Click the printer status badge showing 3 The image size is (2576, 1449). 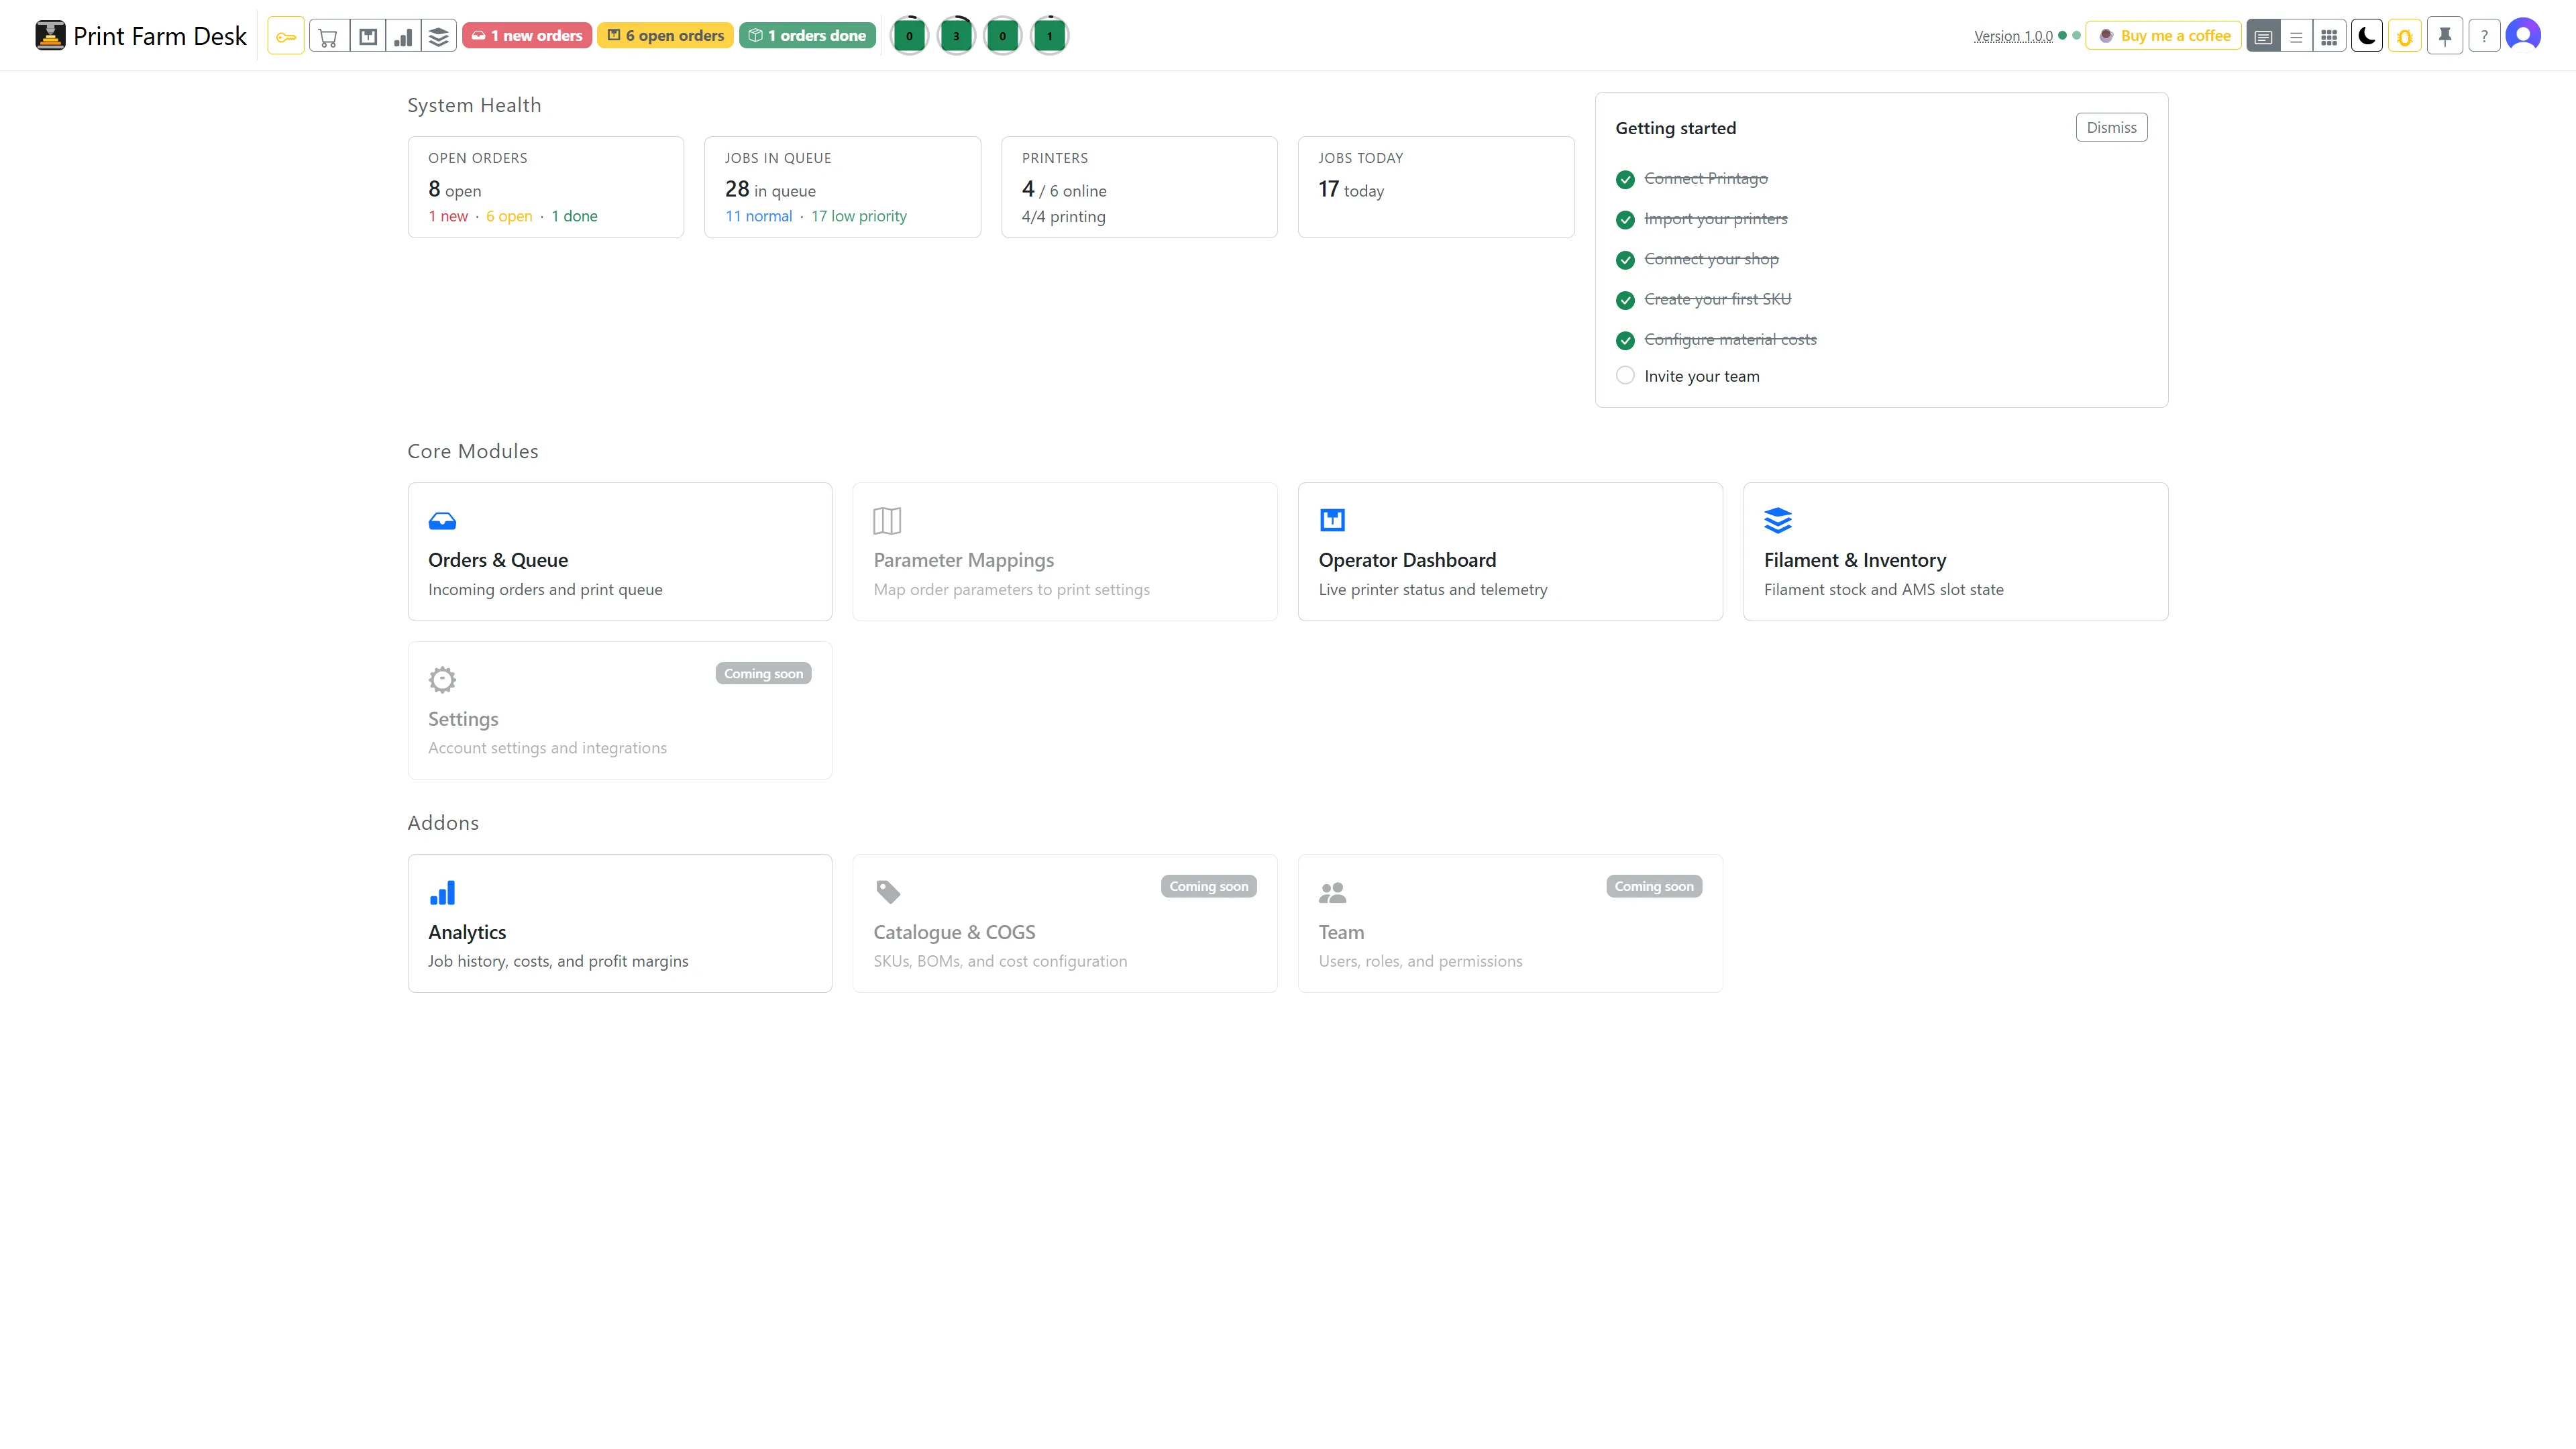pos(956,36)
